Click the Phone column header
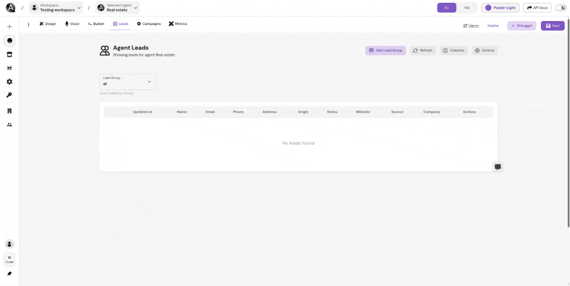570x286 pixels. (238, 112)
